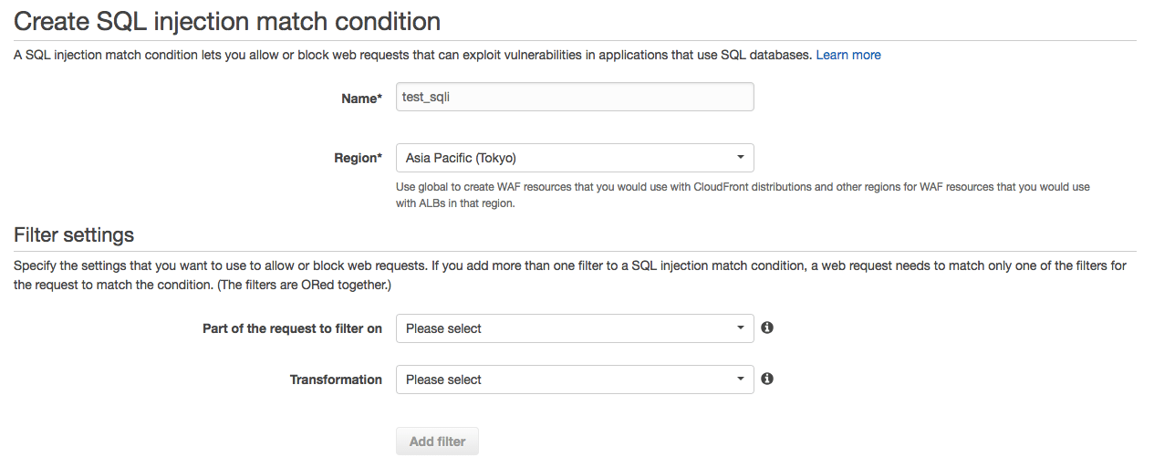
Task: Click 'Please select' in request part combo box
Action: 443,328
